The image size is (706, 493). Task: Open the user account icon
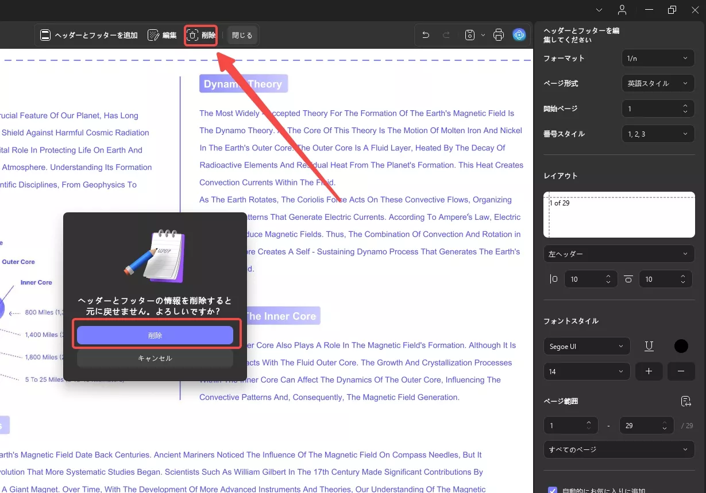click(x=622, y=10)
